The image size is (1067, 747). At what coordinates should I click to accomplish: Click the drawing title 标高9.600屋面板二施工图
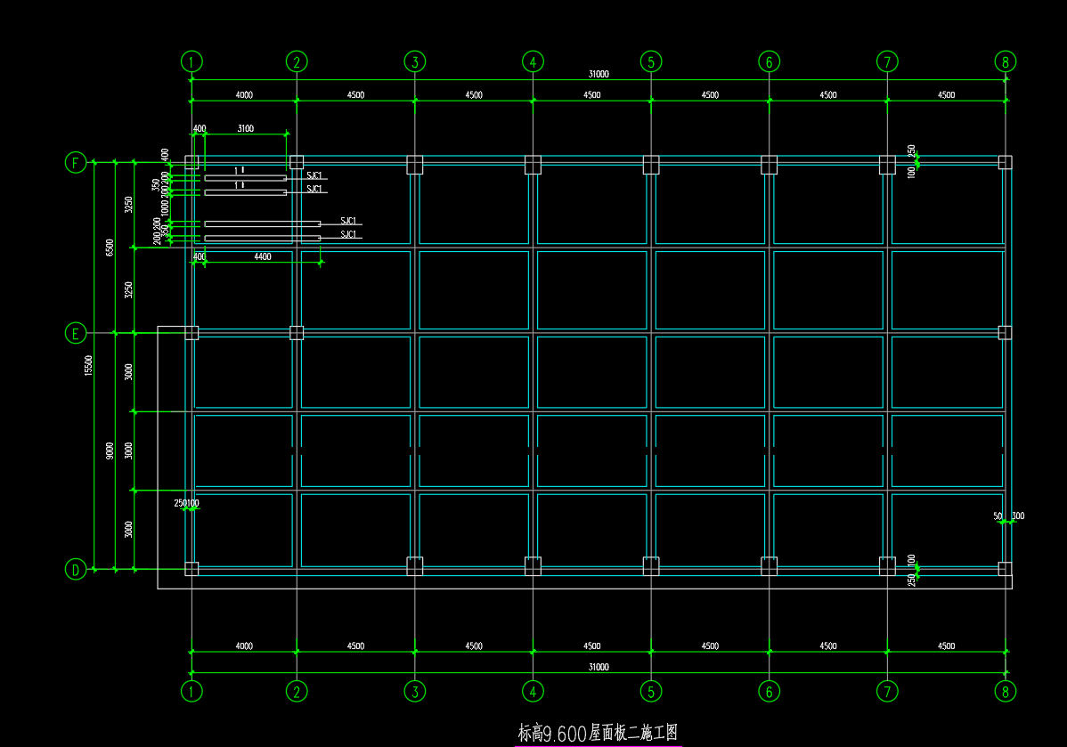(x=598, y=733)
